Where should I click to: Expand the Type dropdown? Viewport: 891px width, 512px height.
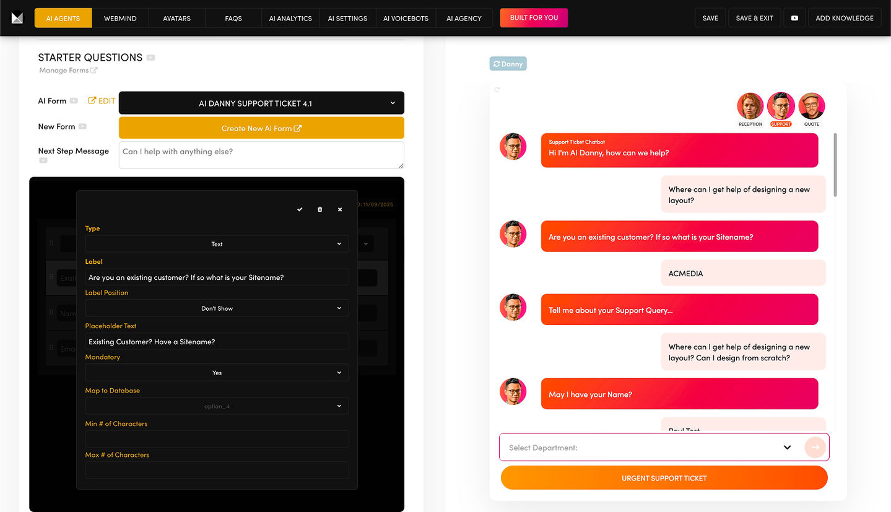tap(217, 244)
